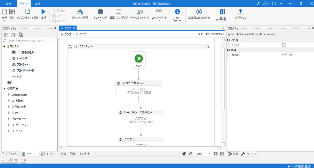The image size is (314, 168).
Task: Click 貼り付け (Paste) in the ribbon
Action: click(x=59, y=21)
